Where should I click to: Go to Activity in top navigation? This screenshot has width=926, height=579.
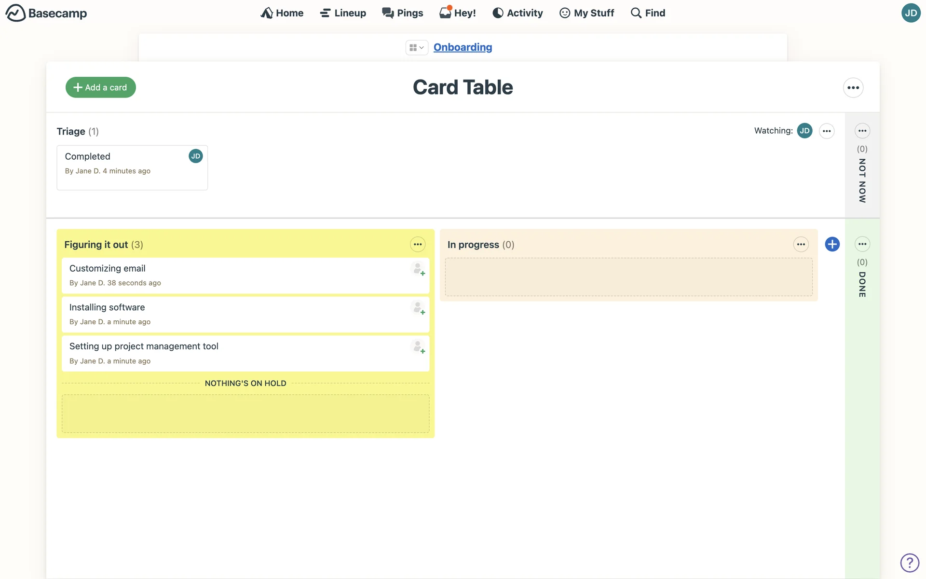517,13
